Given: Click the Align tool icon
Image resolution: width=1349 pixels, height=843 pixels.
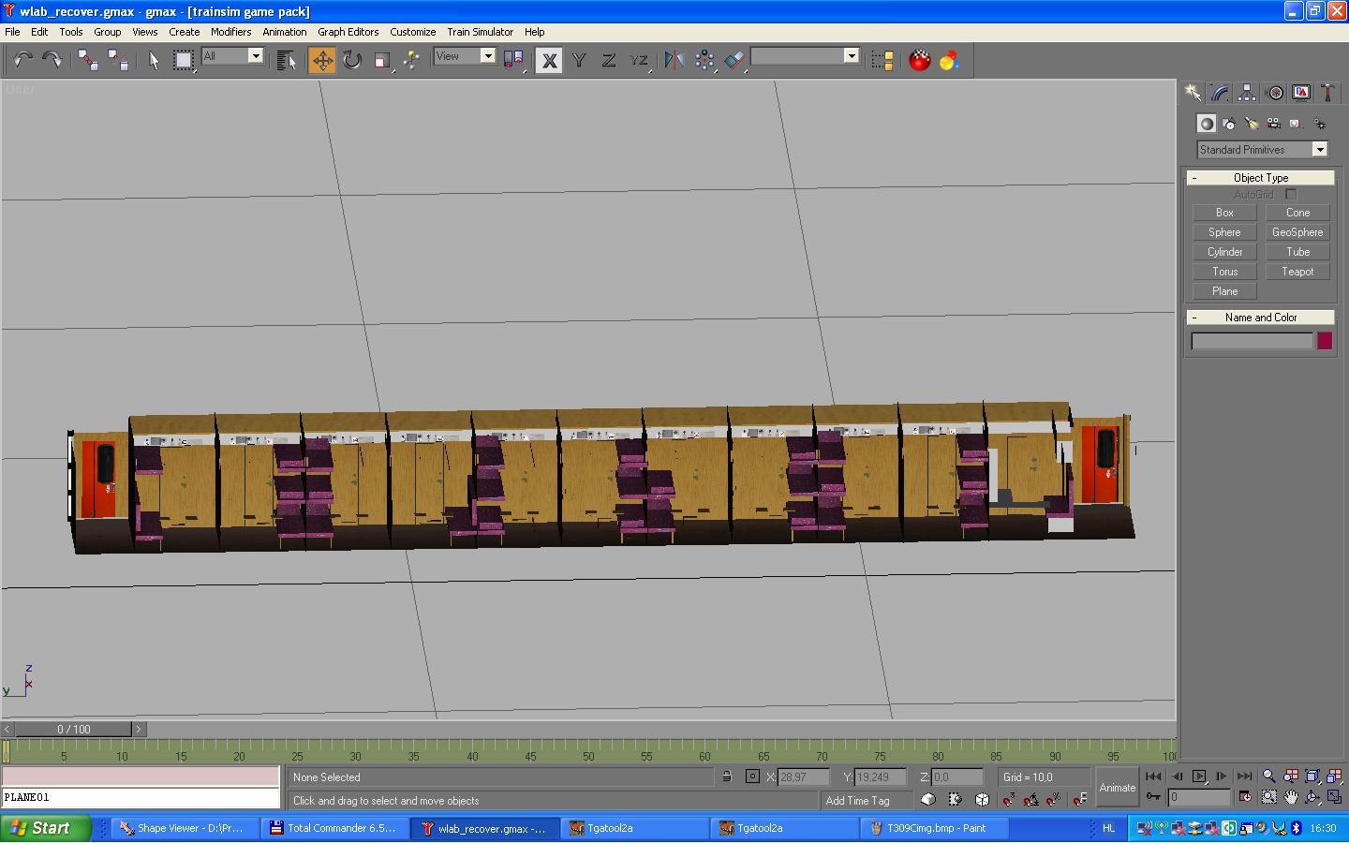Looking at the screenshot, I should click(734, 60).
